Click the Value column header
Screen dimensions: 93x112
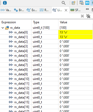(x=64, y=22)
